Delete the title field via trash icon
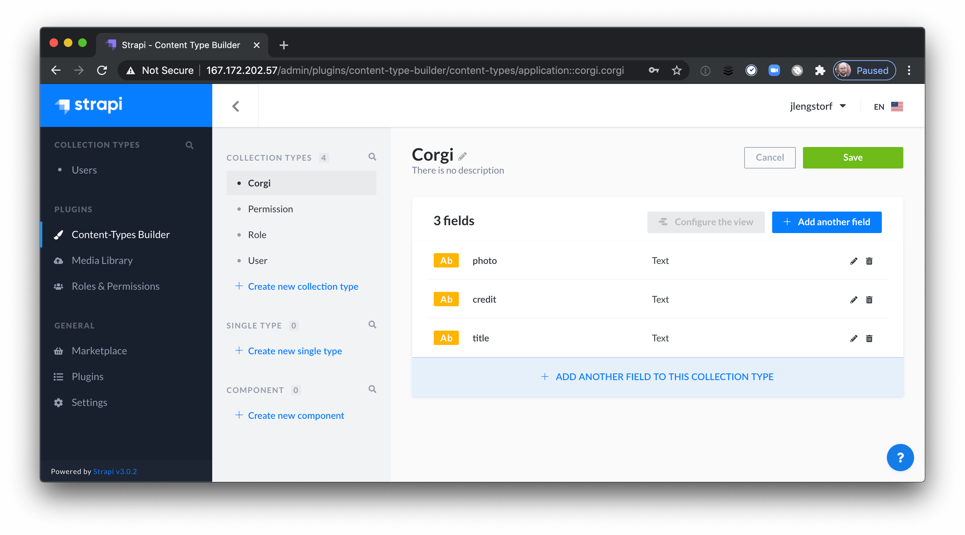The height and width of the screenshot is (535, 965). [870, 338]
